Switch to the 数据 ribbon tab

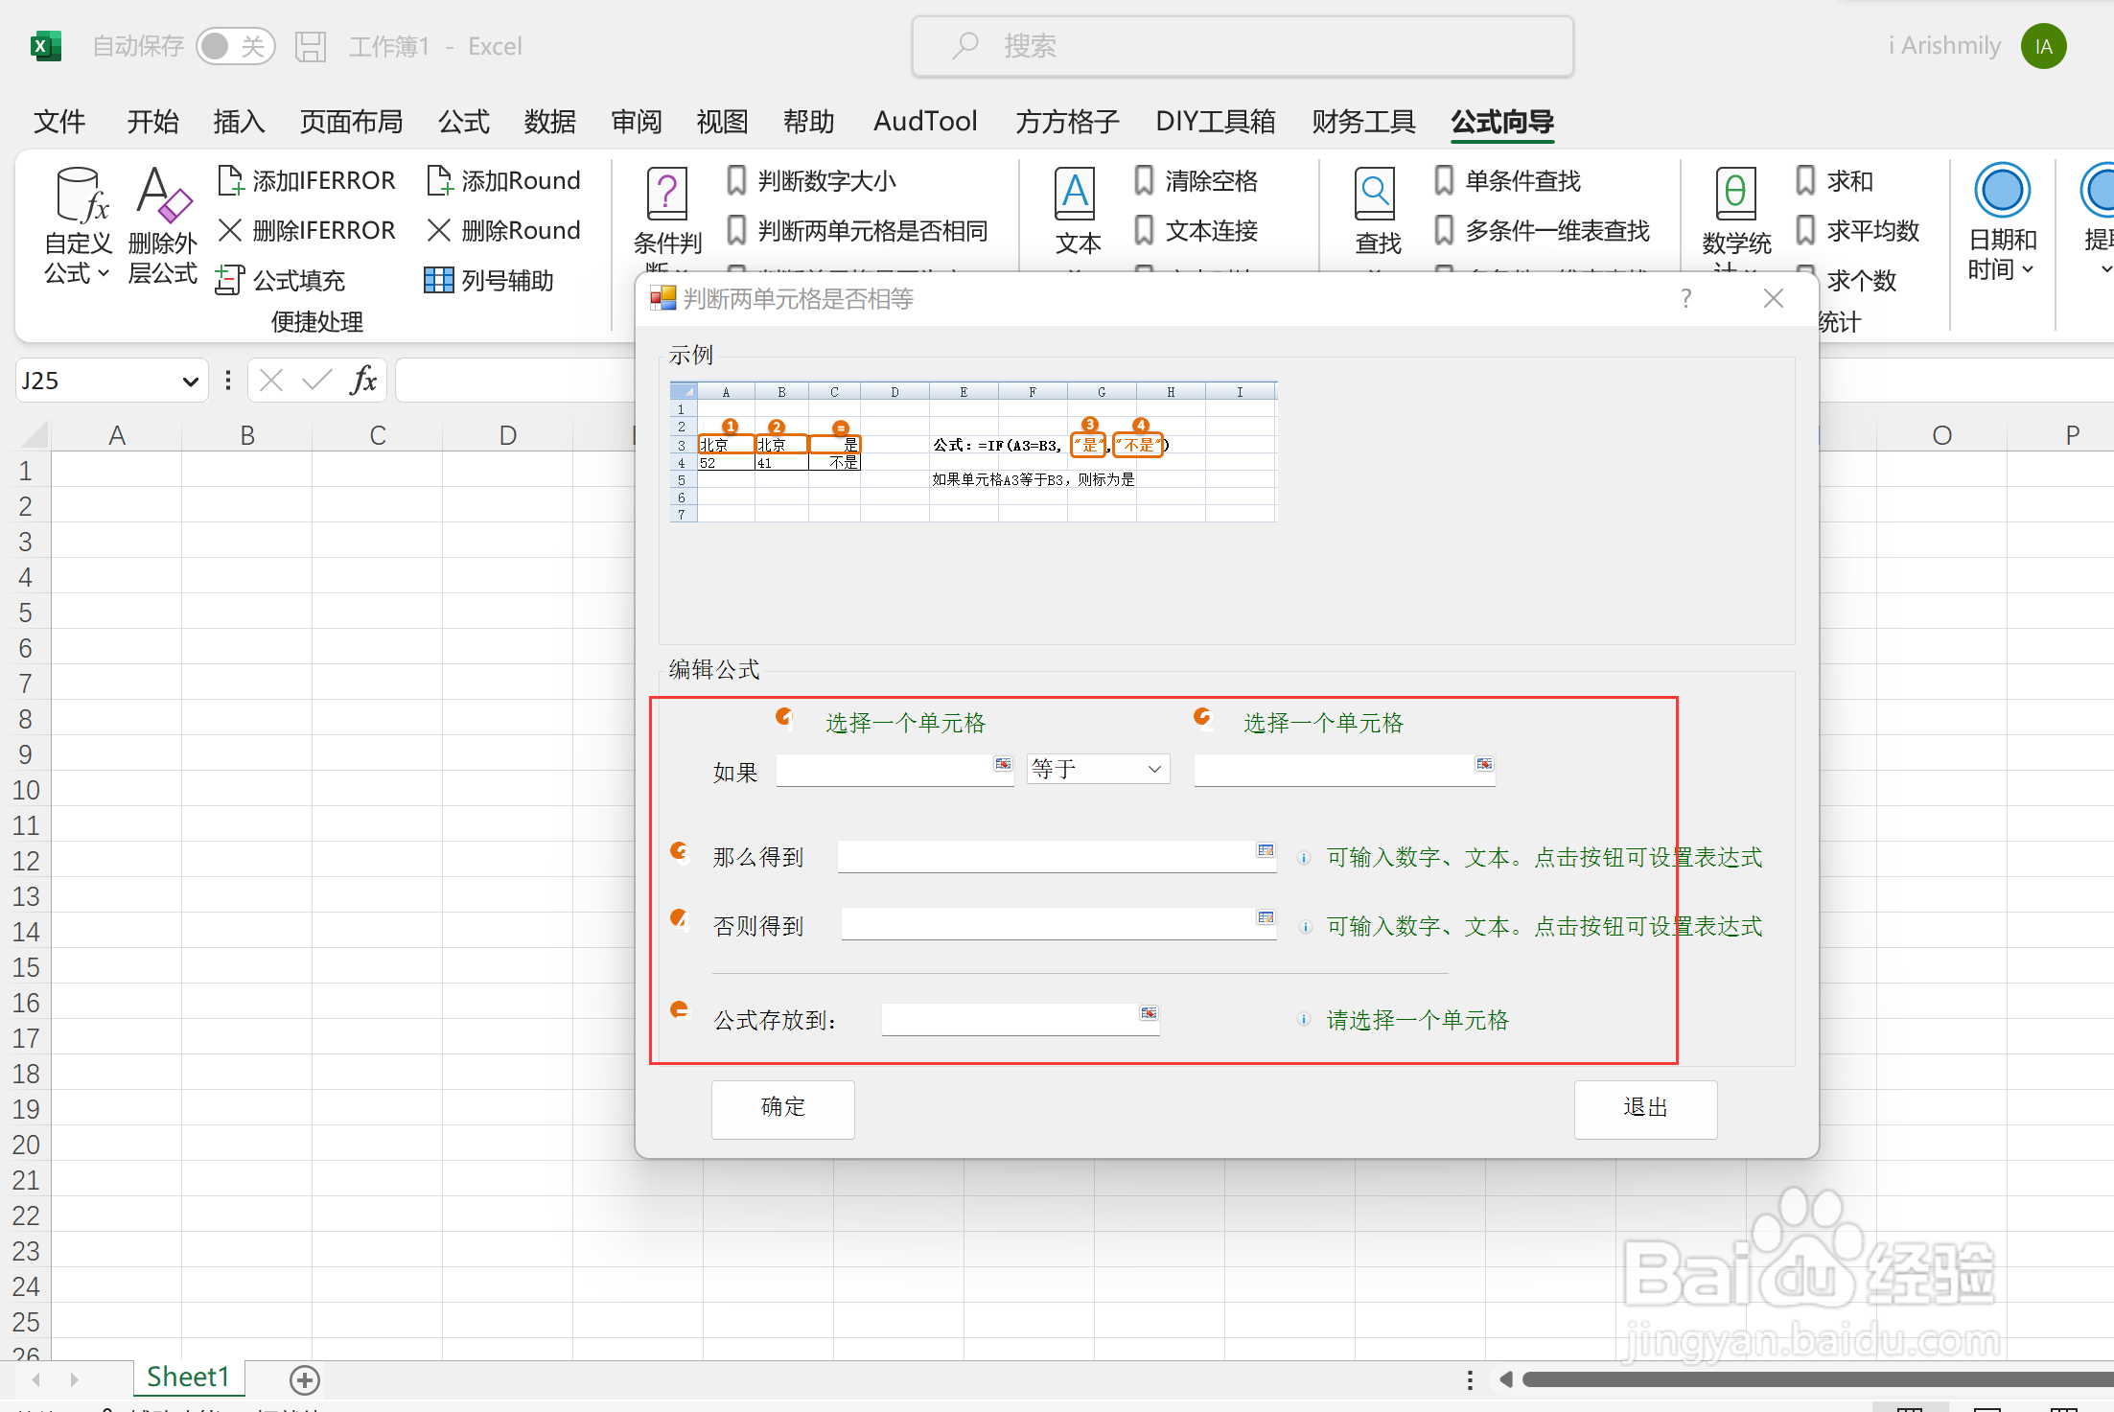tap(550, 122)
